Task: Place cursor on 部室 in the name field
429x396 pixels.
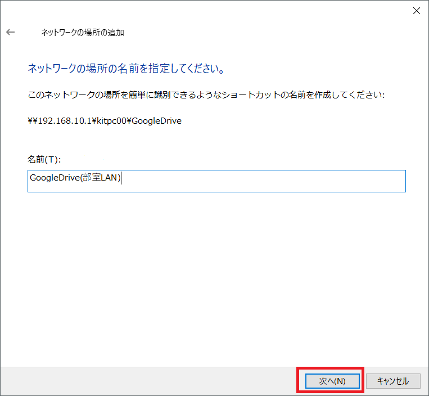Action: pos(91,178)
